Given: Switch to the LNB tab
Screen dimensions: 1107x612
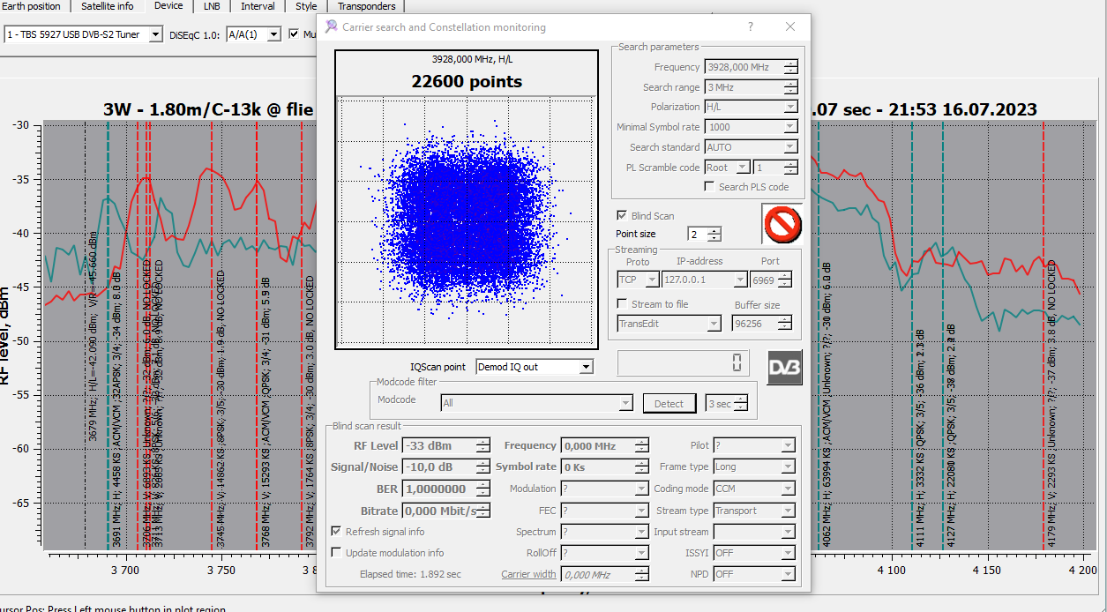Looking at the screenshot, I should (x=212, y=6).
